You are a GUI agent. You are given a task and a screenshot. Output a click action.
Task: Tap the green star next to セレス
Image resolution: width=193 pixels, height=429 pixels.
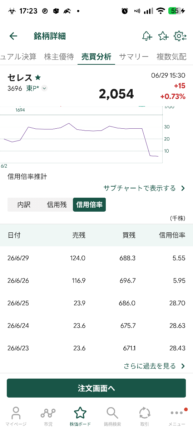pyautogui.click(x=38, y=77)
